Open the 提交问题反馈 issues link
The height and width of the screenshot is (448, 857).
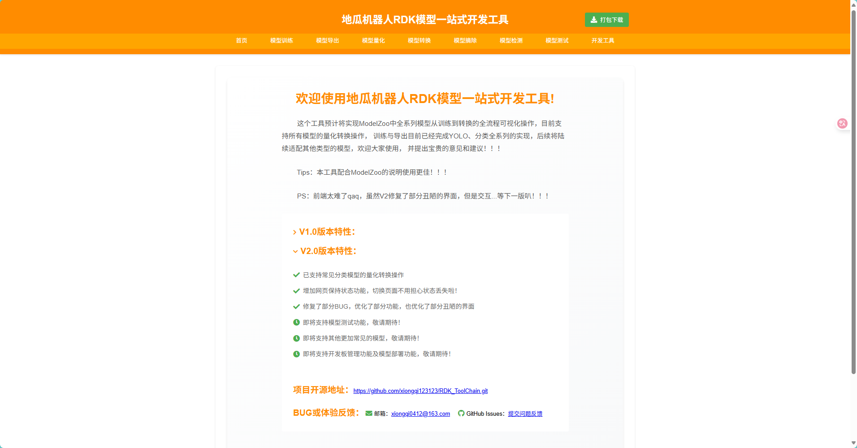coord(525,414)
